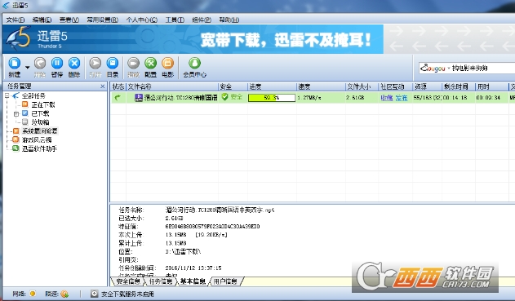Click the 删除 delete toolbar icon
Viewport: 515px width, 301px height.
[74, 63]
